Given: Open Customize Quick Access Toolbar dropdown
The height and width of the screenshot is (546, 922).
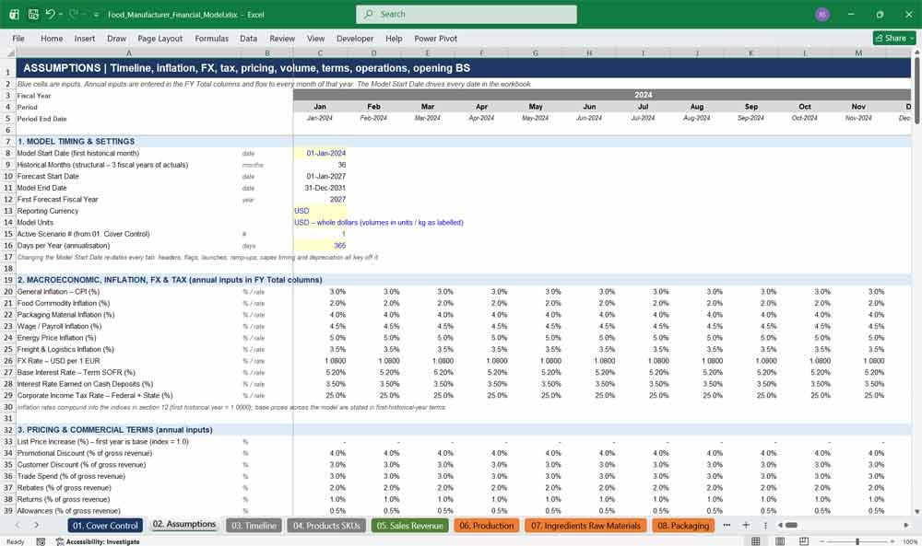Looking at the screenshot, I should coord(96,15).
